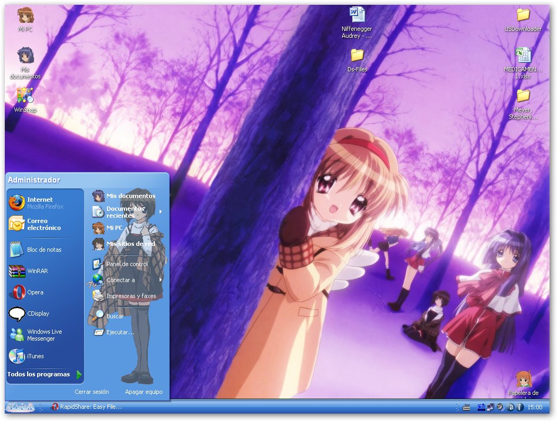The height and width of the screenshot is (421, 557).
Task: Launch iTunes from the start menu
Action: click(45, 356)
